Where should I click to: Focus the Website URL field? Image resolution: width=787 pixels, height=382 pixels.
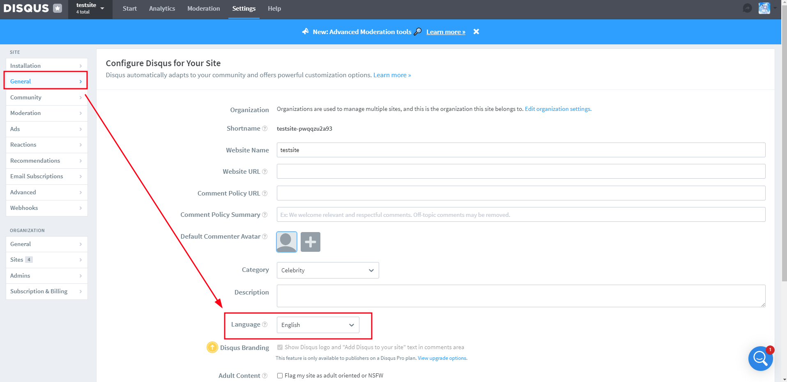coord(521,171)
